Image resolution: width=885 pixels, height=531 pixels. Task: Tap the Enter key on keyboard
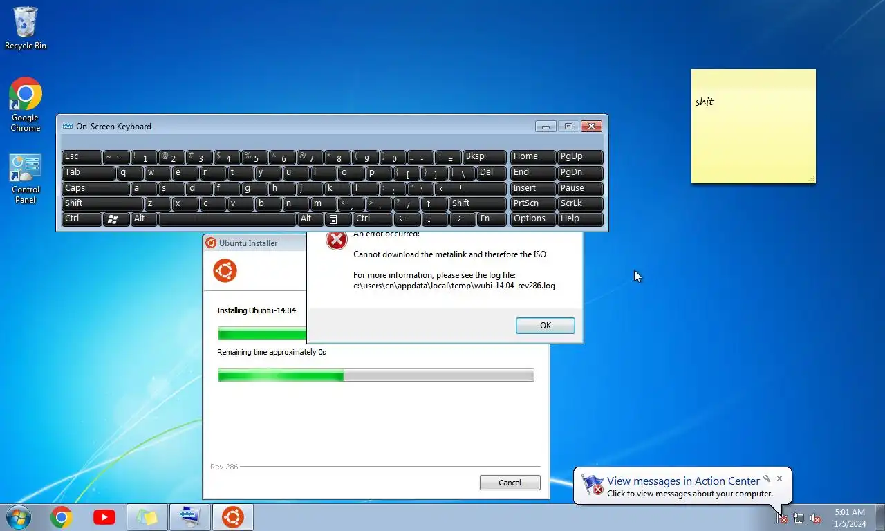click(471, 189)
